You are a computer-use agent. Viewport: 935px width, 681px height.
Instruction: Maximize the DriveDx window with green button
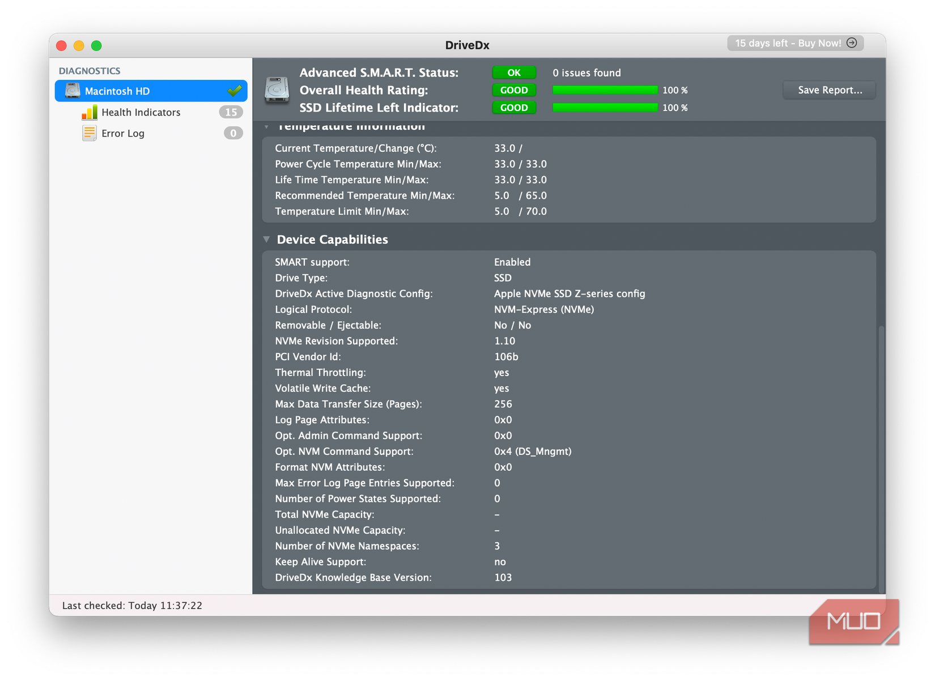point(96,45)
